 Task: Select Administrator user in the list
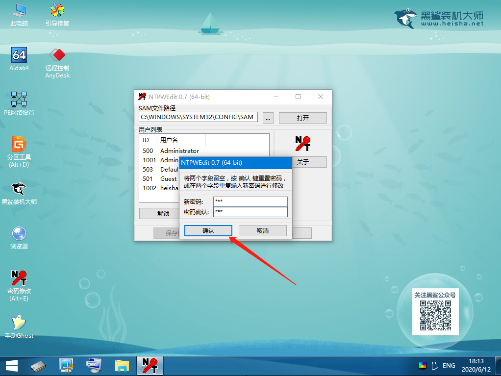[x=179, y=151]
